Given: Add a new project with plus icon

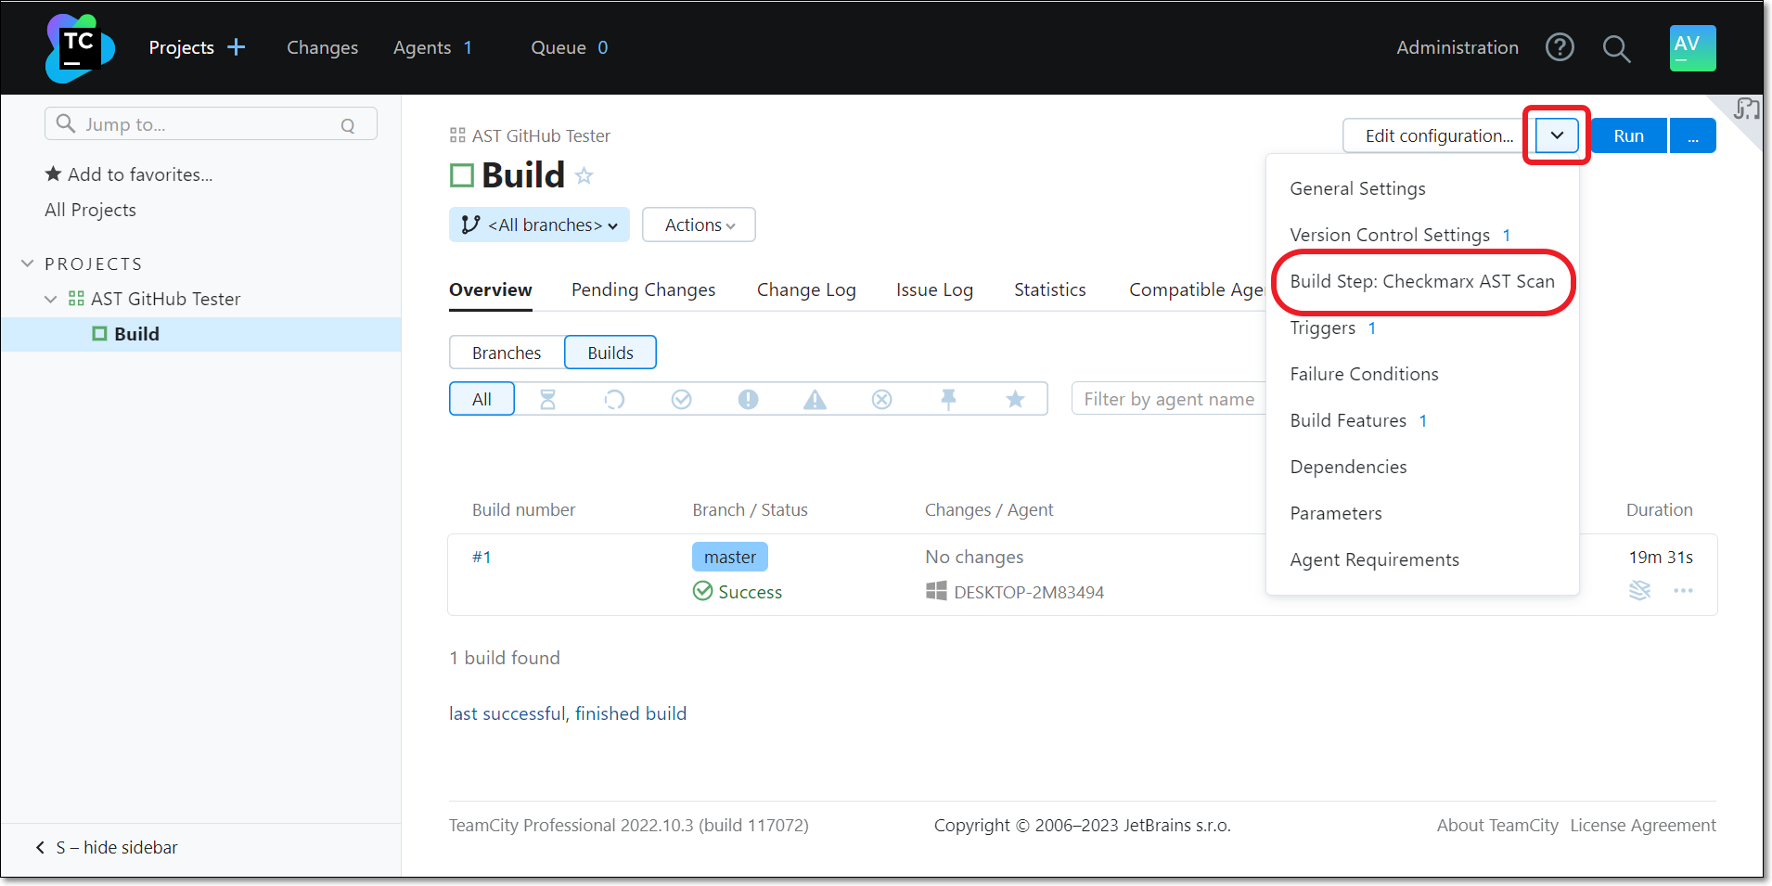Looking at the screenshot, I should point(237,47).
